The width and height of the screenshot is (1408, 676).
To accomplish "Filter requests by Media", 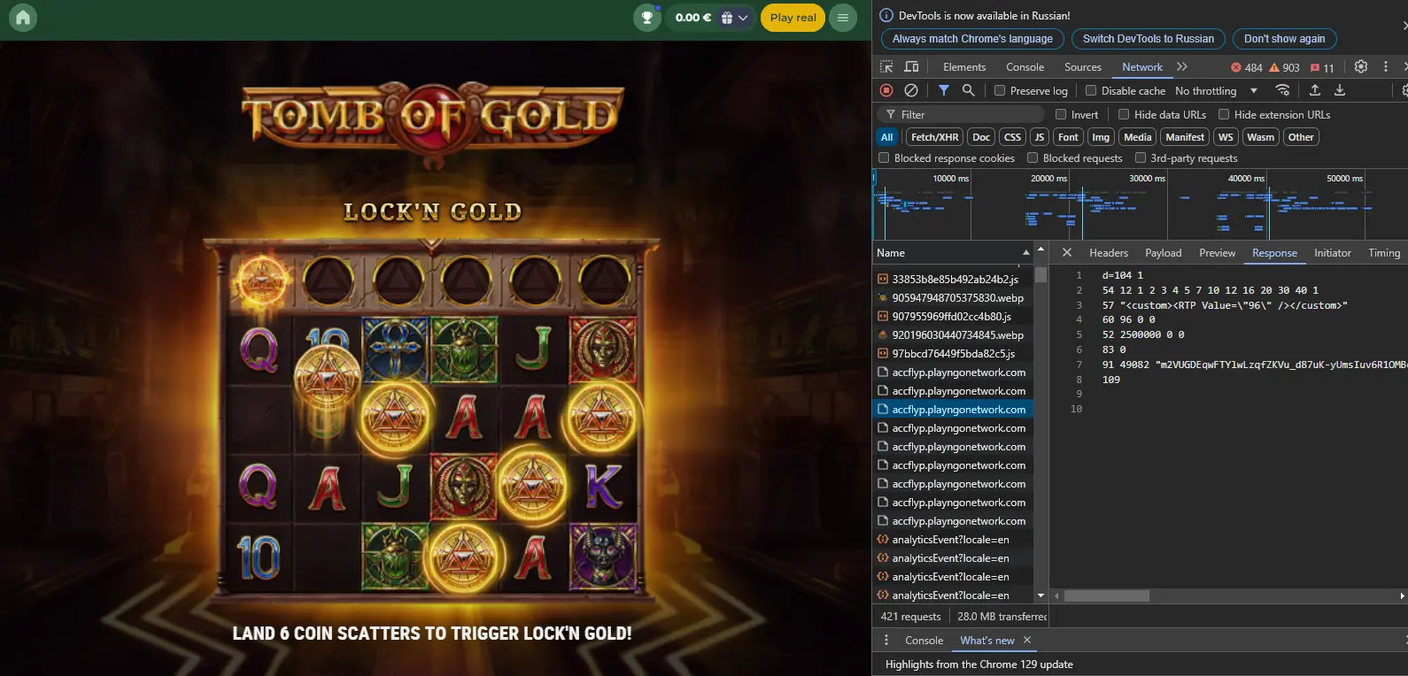I will click(x=1137, y=137).
